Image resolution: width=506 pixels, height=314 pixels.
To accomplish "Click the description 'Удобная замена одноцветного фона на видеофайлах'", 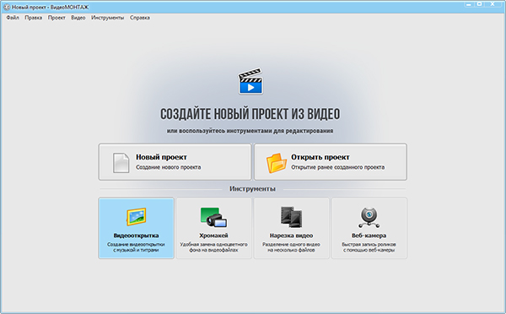I will coord(213,247).
